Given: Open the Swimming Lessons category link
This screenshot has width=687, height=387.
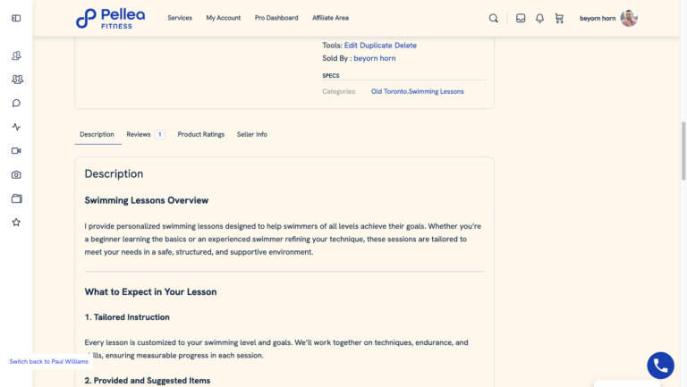Looking at the screenshot, I should 436,91.
